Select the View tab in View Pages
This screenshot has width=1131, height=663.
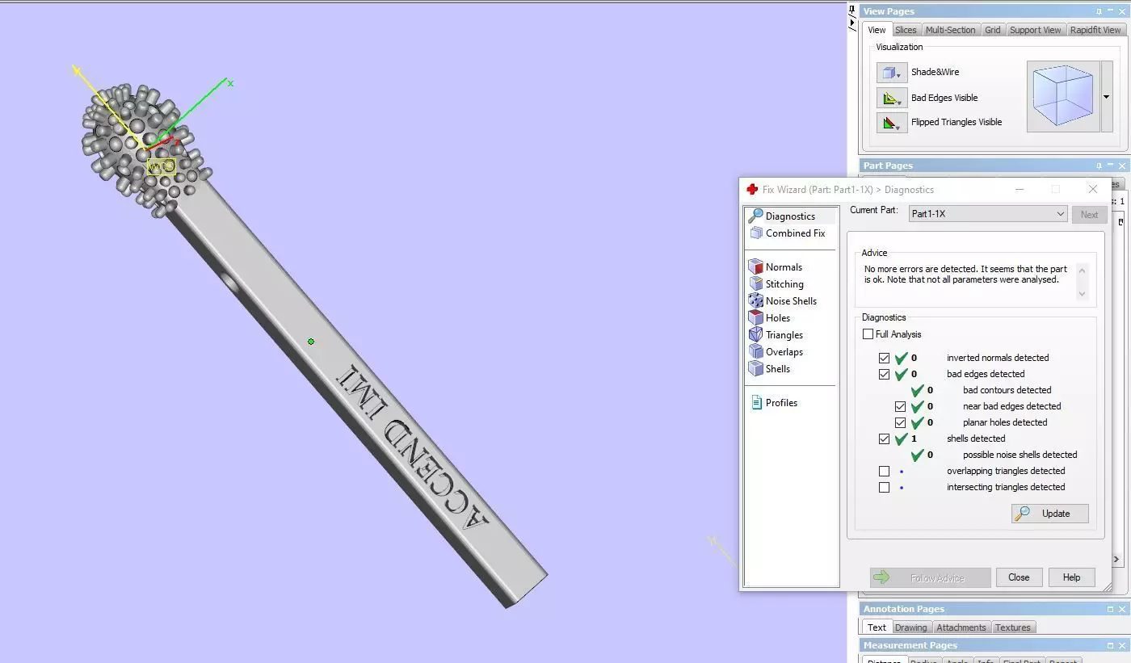click(x=877, y=30)
